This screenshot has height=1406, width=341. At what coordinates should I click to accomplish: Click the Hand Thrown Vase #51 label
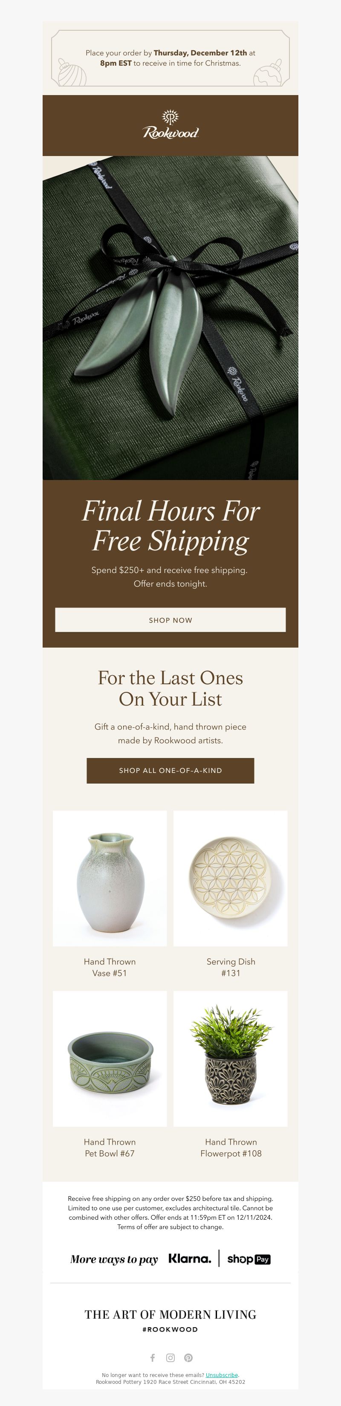tap(110, 966)
